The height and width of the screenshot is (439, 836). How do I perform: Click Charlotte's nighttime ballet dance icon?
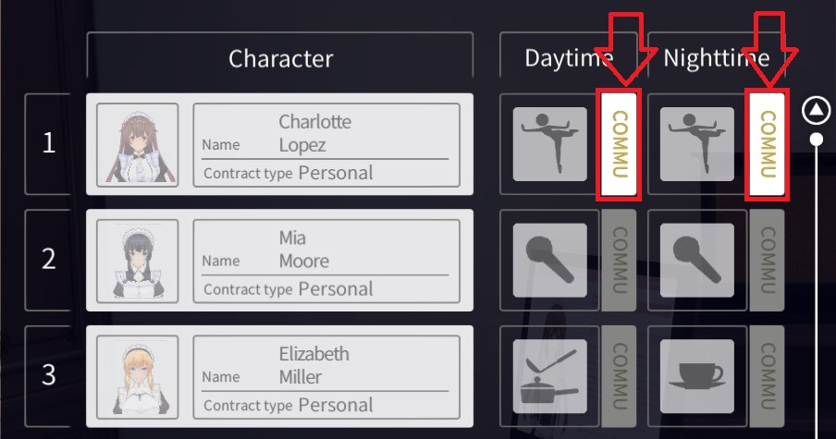coord(698,143)
